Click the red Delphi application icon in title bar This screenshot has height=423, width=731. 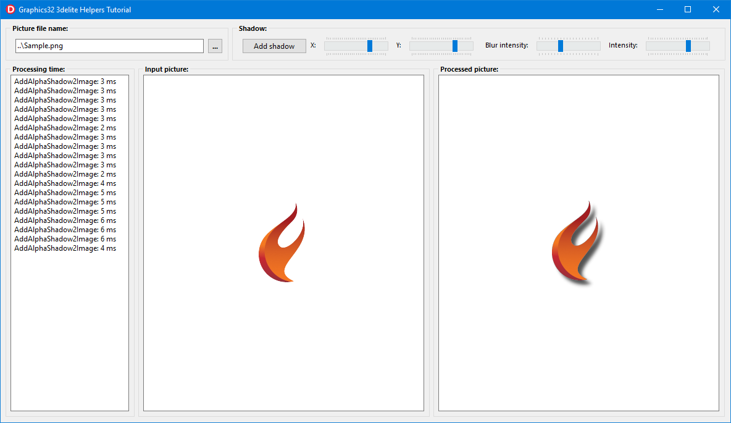coord(9,9)
